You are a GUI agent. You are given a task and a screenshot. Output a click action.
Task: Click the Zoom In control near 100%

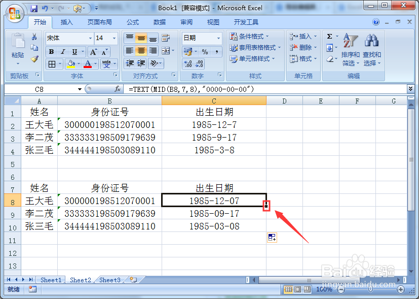[x=401, y=289]
